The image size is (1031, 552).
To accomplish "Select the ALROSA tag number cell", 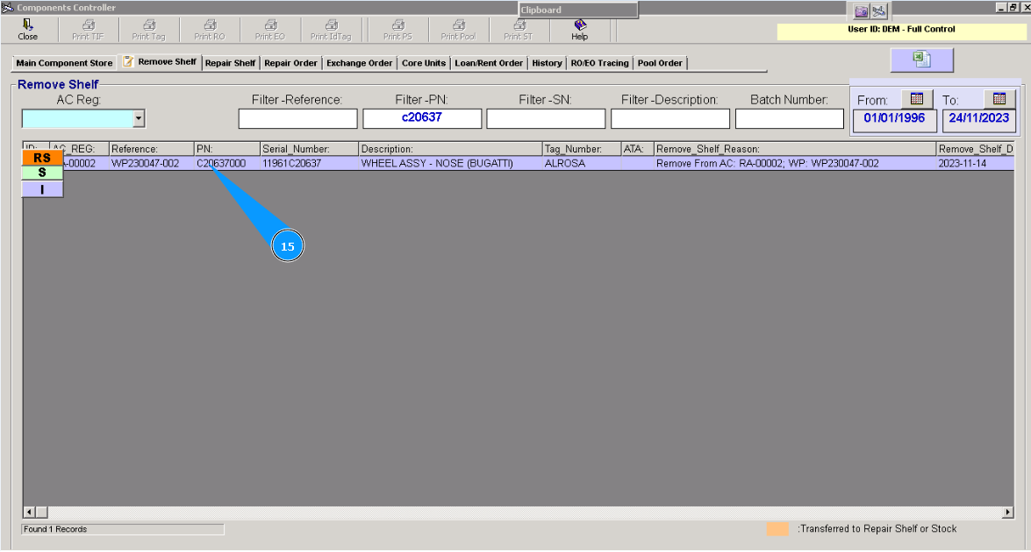I will pyautogui.click(x=581, y=164).
